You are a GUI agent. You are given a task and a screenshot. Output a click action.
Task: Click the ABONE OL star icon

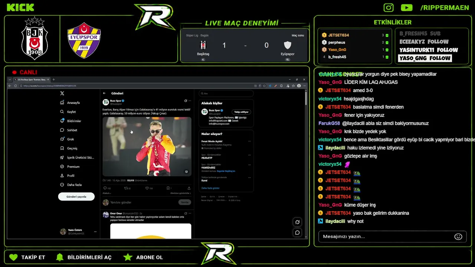(x=128, y=257)
